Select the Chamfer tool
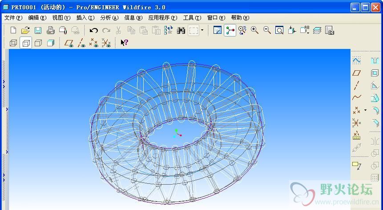 [375, 123]
